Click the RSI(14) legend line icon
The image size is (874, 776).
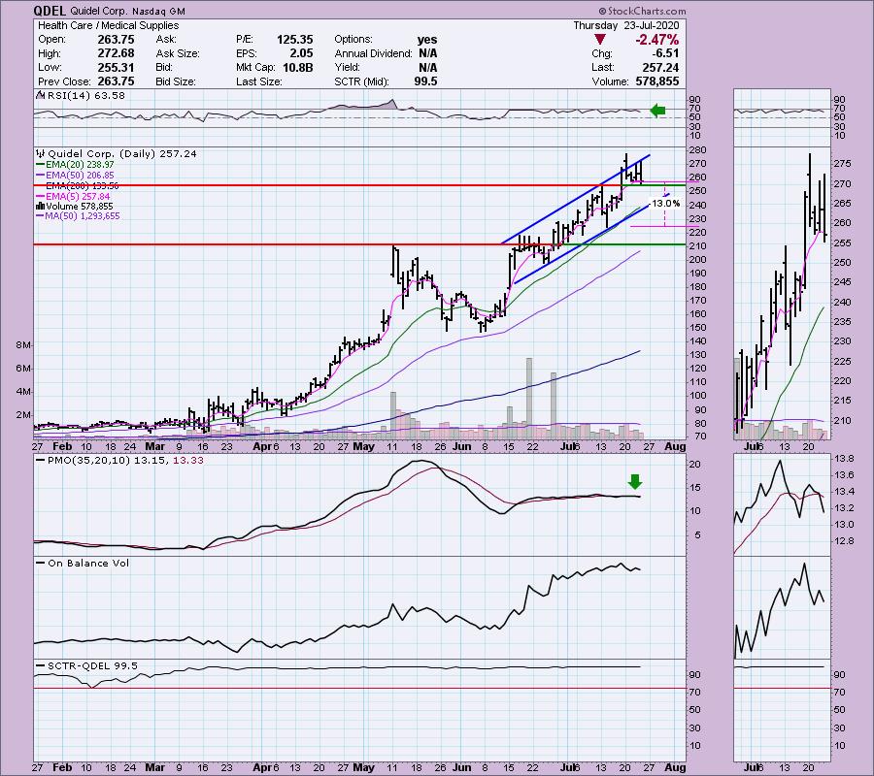[x=41, y=95]
